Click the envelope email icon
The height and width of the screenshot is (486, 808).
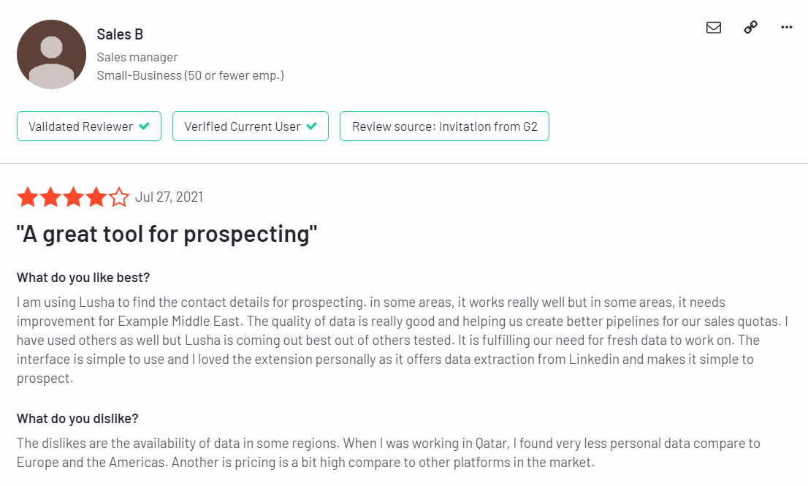pyautogui.click(x=713, y=27)
